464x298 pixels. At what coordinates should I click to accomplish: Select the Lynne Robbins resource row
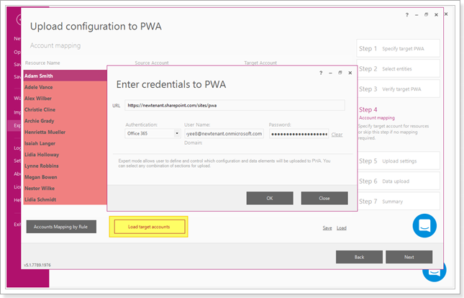click(65, 166)
